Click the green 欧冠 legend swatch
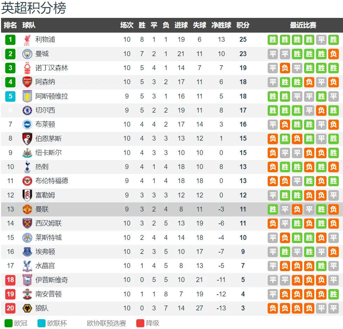The width and height of the screenshot is (343, 329). (x=8, y=323)
